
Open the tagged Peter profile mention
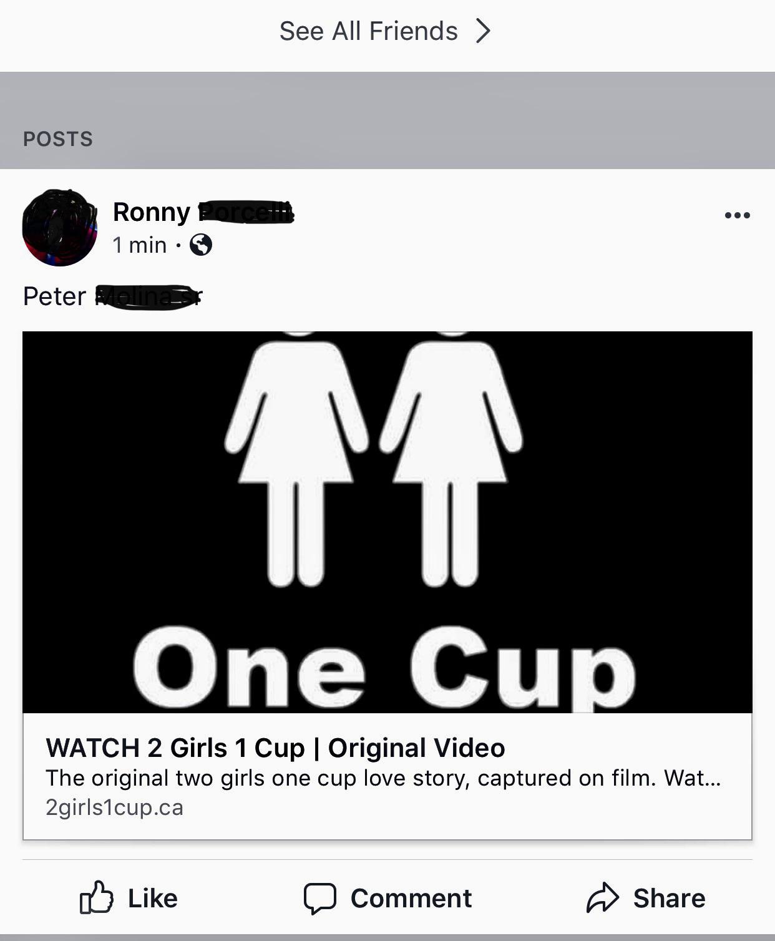pos(55,296)
